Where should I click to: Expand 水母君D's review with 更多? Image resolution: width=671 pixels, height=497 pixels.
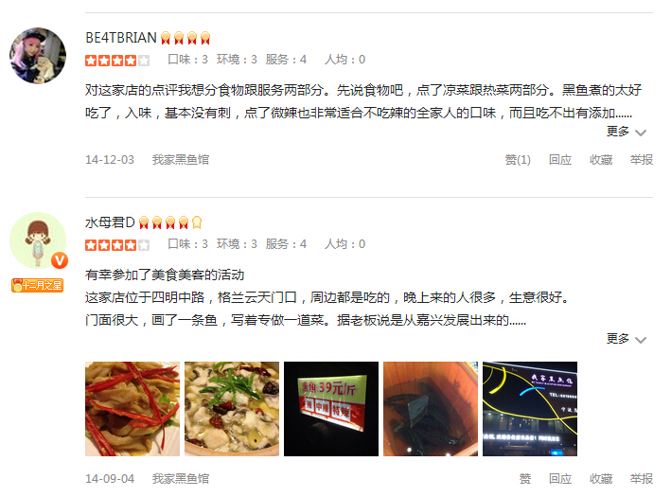[x=627, y=339]
